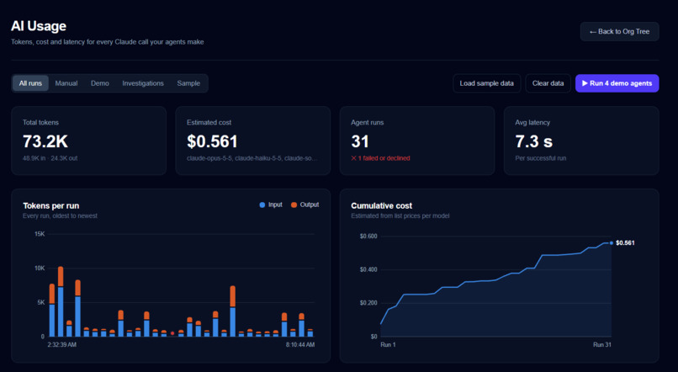
Task: Click the Total tokens 73.2K value
Action: click(45, 141)
